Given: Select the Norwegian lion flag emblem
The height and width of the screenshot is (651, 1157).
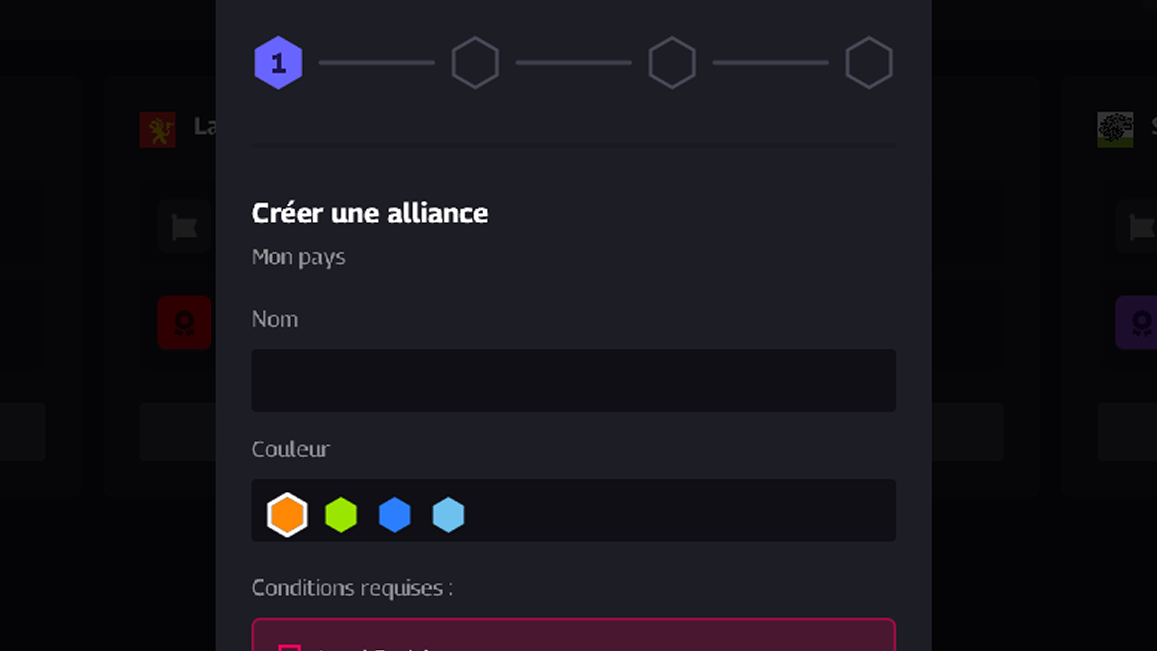Looking at the screenshot, I should 157,130.
